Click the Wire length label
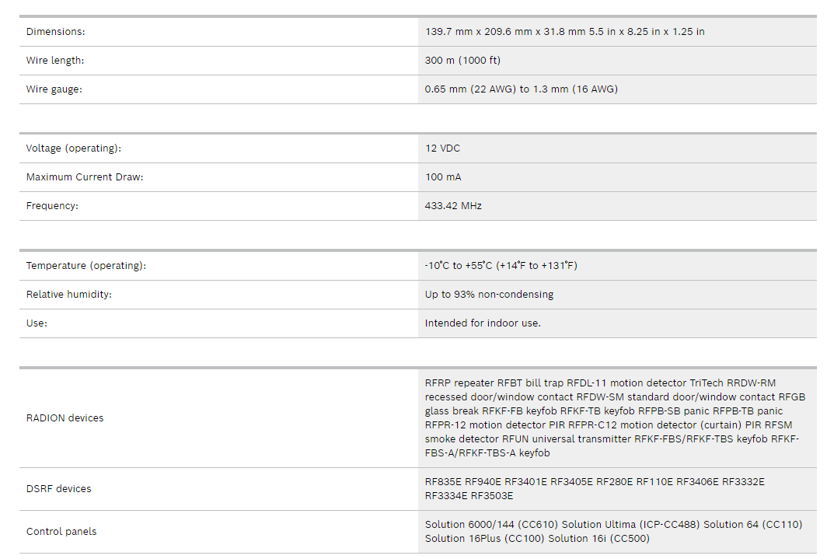This screenshot has height=559, width=827. [x=55, y=61]
